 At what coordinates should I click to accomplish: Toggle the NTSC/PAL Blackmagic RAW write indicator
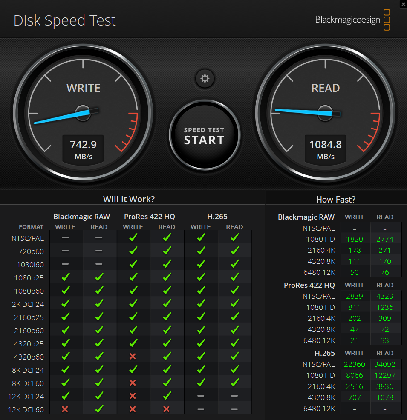(x=65, y=238)
